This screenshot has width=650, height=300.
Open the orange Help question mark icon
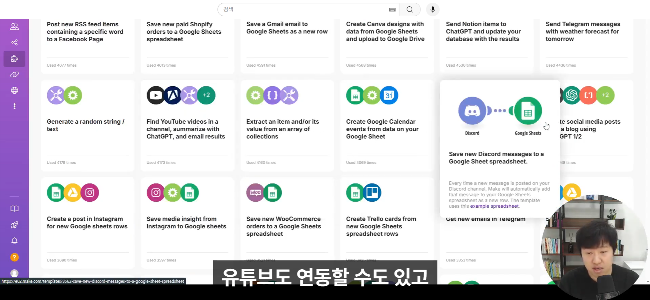tap(14, 257)
